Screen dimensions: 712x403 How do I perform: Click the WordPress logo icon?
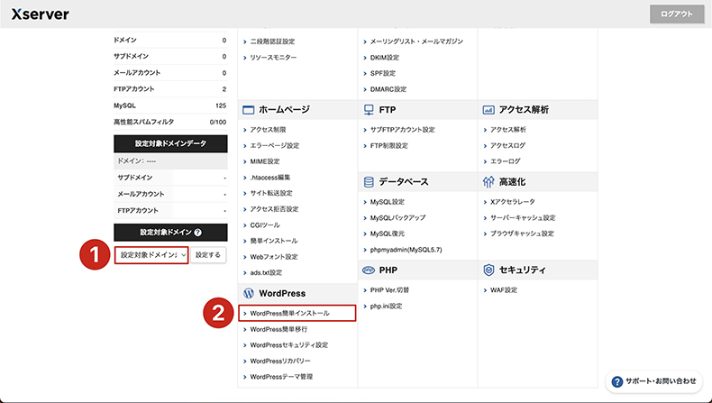pyautogui.click(x=249, y=293)
